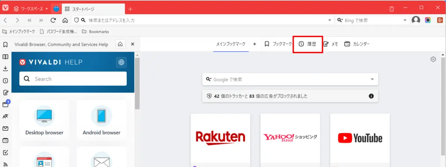This screenshot has width=446, height=167.
Task: Click the VIVALDI HELP logo
Action: click(51, 62)
